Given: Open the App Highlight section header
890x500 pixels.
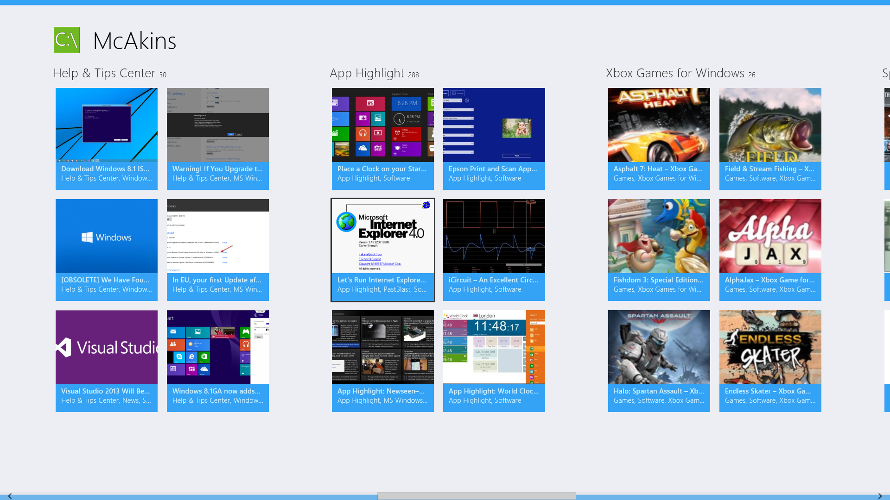Looking at the screenshot, I should 367,73.
